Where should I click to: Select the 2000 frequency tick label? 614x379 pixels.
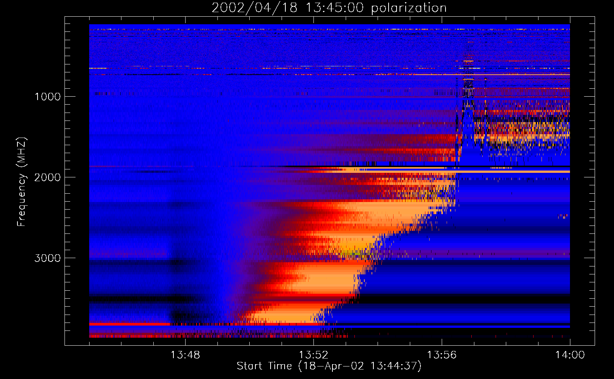click(48, 177)
